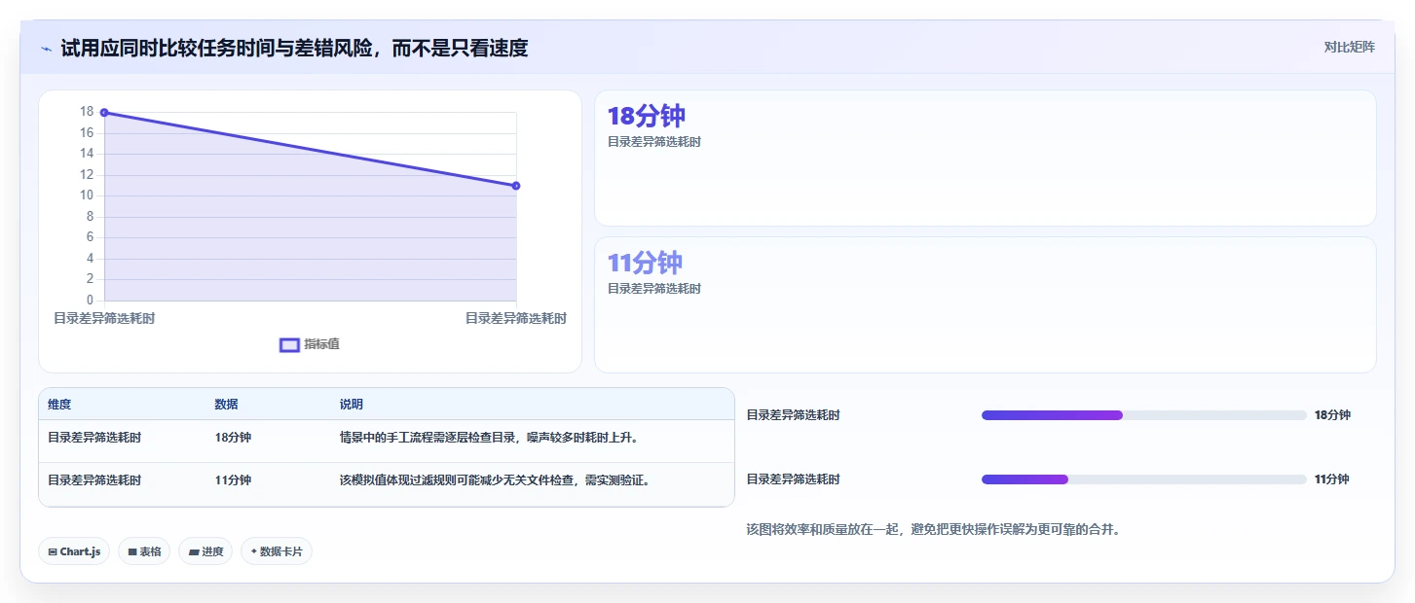Click the lightning icon beside the header title
The width and height of the screenshot is (1415, 603).
pyautogui.click(x=46, y=49)
